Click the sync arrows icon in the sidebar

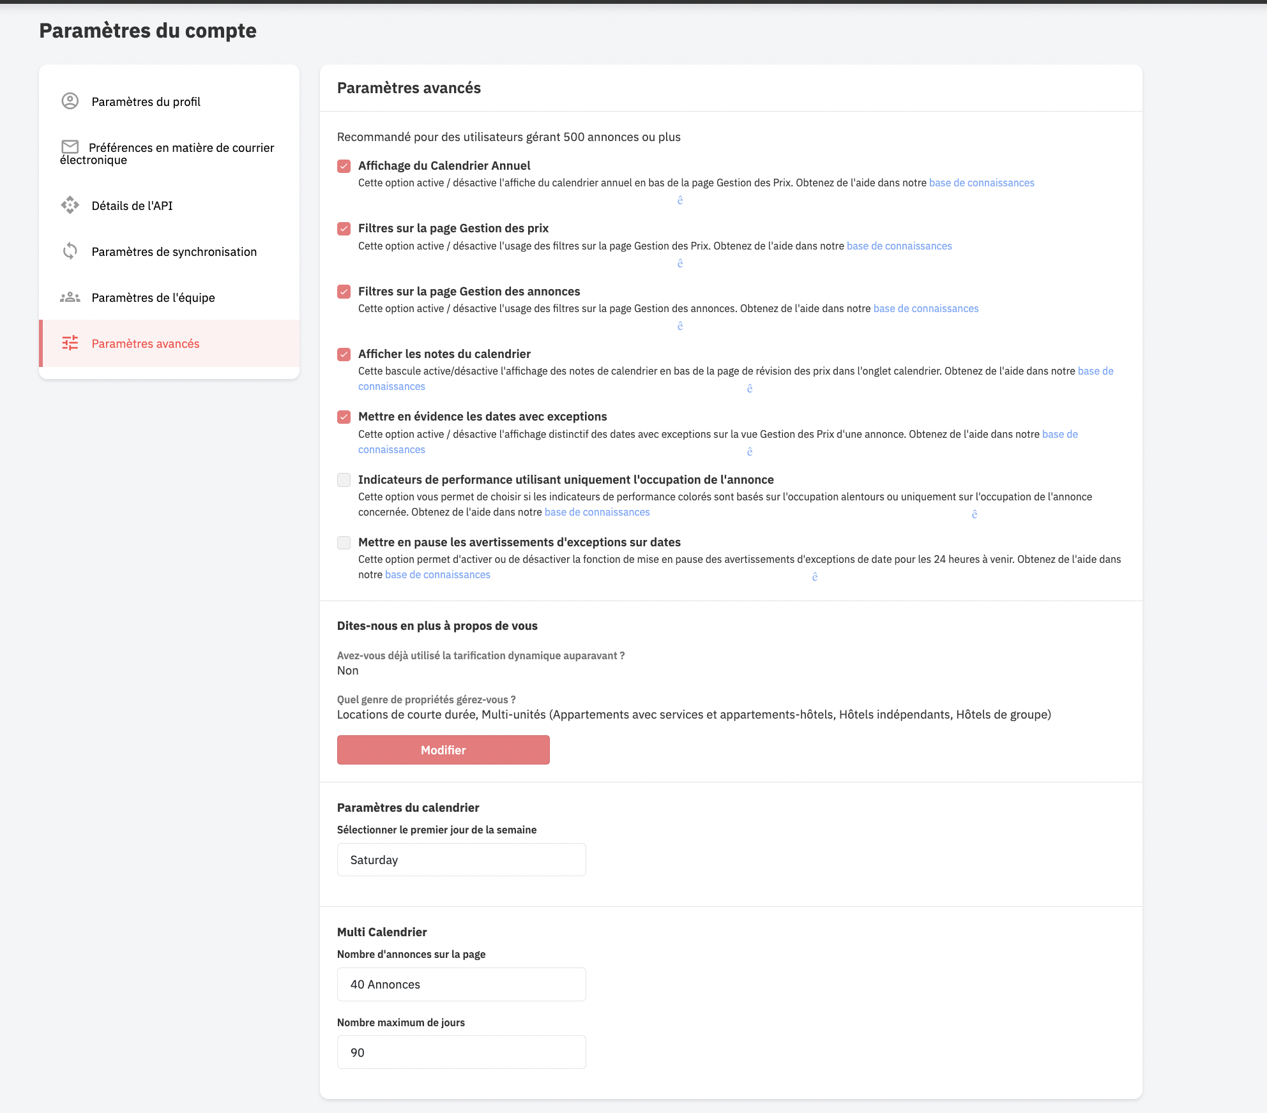click(x=70, y=251)
